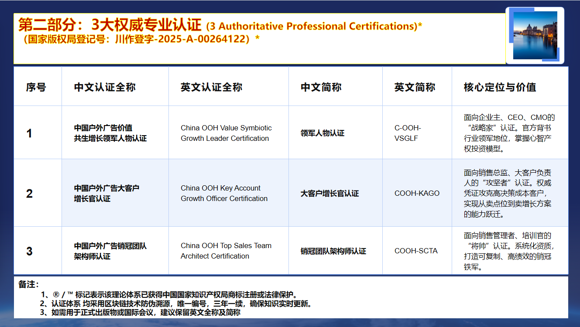Screen dimensions: 580x327
Task: Click the description starting "面向销售管理者、培训官的"
Action: 509,251
